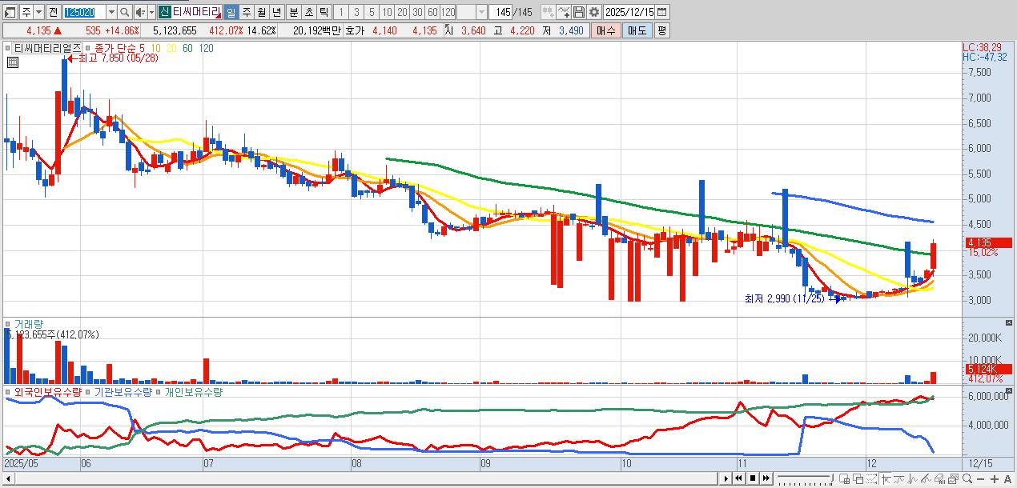Choose the 5 interval button
This screenshot has width=1017, height=488.
point(371,12)
